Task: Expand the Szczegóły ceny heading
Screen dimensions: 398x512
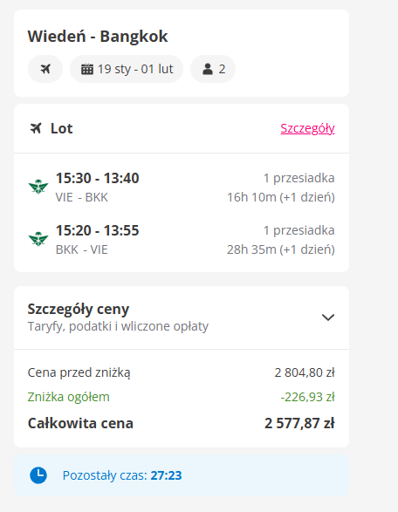Action: tap(79, 310)
